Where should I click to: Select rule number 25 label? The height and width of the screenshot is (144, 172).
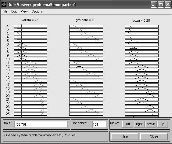[x=8, y=114]
